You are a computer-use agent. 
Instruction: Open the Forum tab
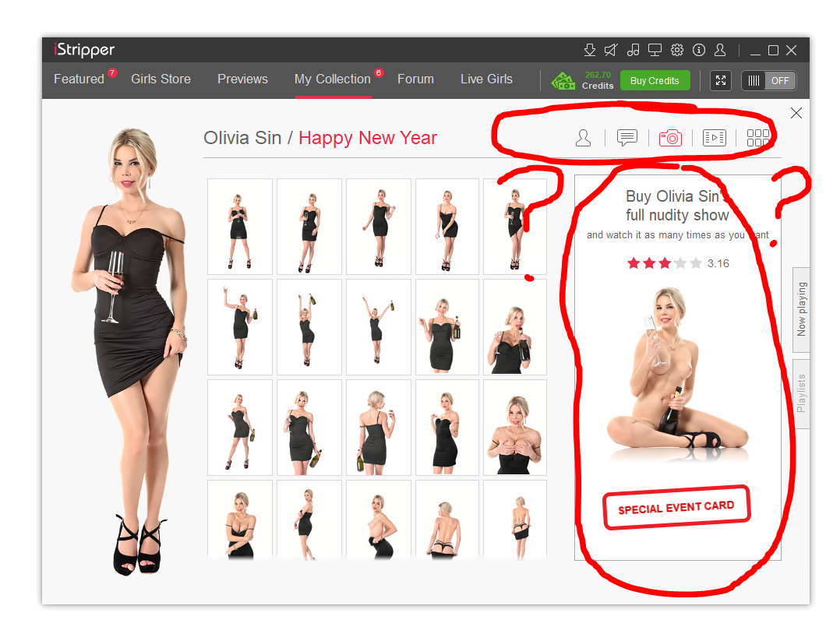[x=415, y=79]
